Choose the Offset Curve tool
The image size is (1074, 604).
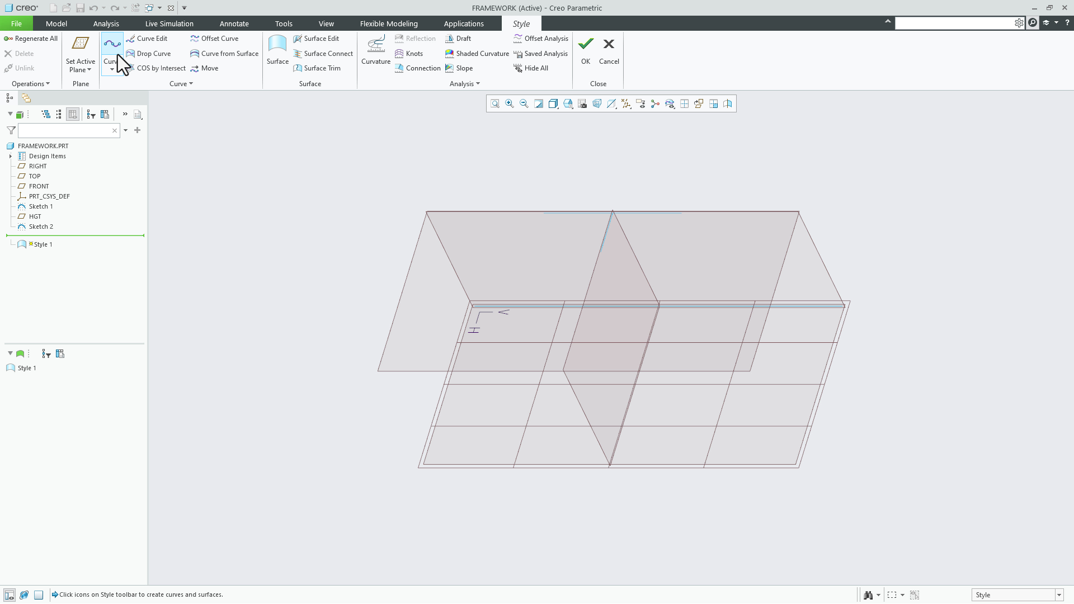pos(214,39)
